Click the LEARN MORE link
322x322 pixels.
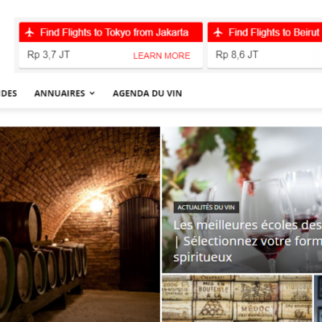point(162,56)
